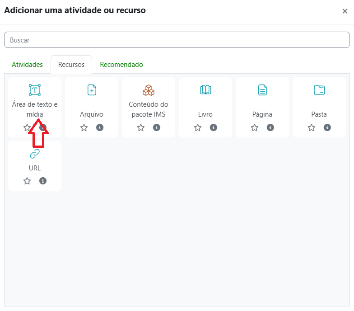View info for the URL resource

[x=43, y=181]
